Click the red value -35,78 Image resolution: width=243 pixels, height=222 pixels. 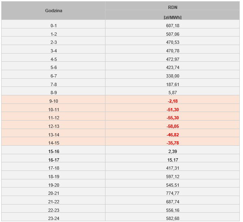[x=173, y=143]
